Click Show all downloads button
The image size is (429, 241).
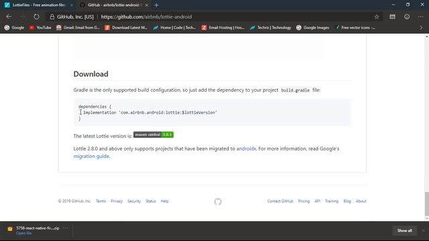(404, 230)
